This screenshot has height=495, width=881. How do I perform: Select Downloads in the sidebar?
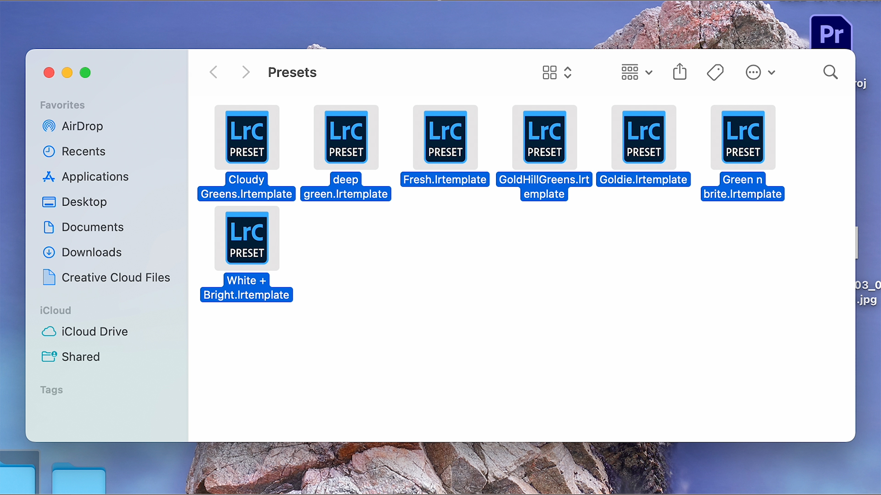(91, 252)
